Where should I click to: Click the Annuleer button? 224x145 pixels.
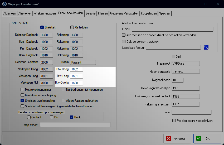(x=177, y=139)
